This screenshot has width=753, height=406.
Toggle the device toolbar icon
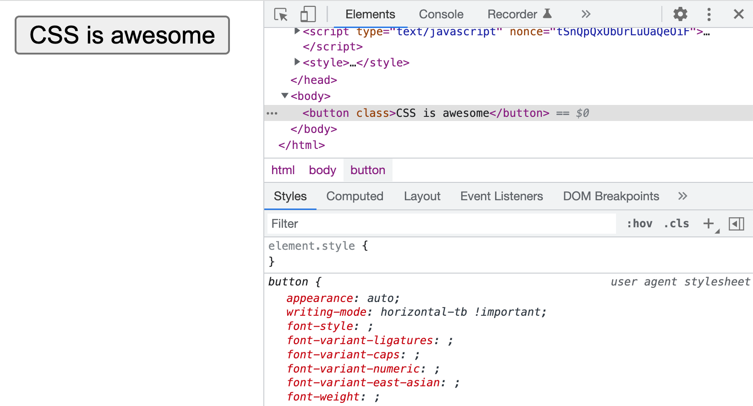coord(308,15)
